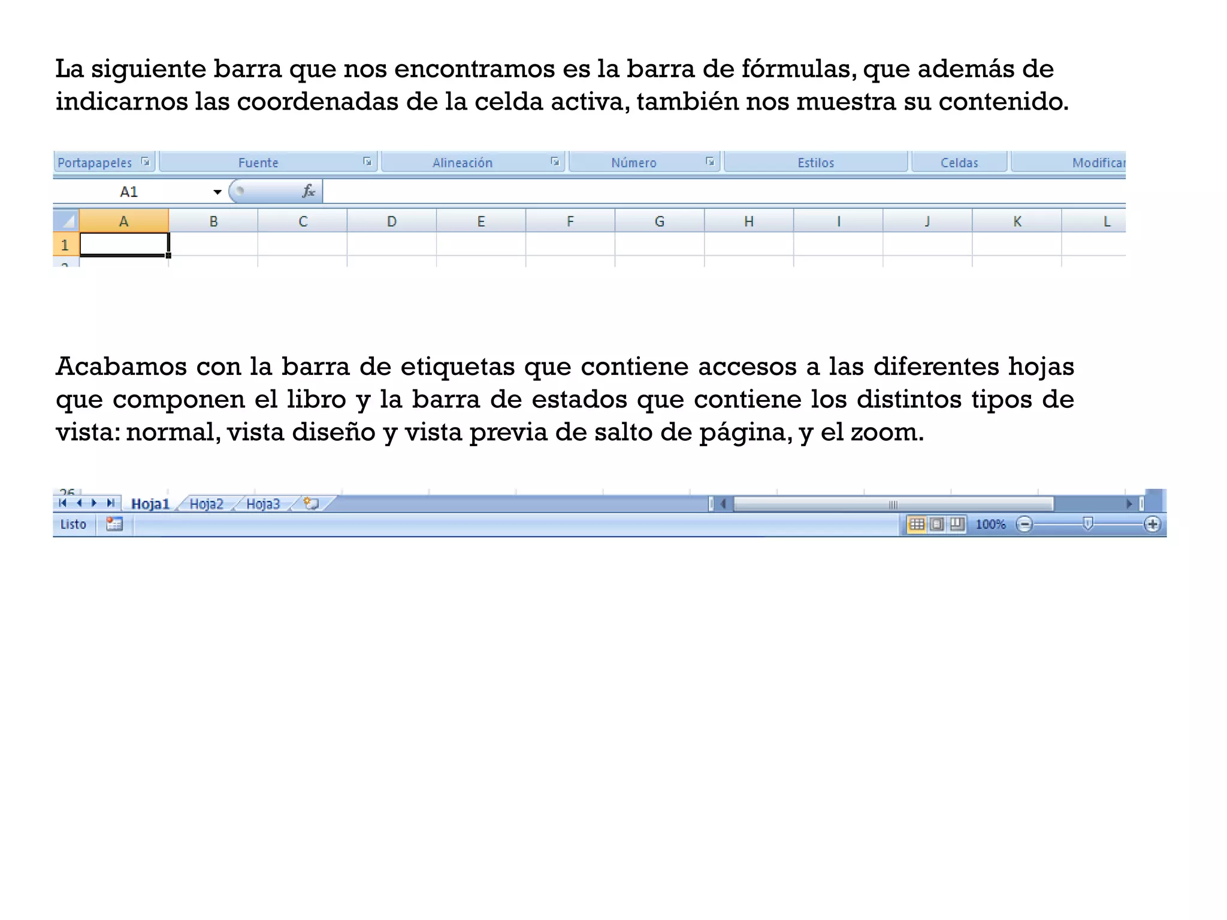Click the Celdas group label
The width and height of the screenshot is (1227, 920).
[x=959, y=162]
